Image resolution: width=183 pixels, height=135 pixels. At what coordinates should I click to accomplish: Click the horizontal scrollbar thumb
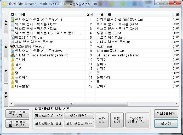(x=71, y=104)
